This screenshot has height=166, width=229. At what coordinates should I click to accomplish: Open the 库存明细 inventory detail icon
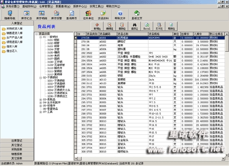[42, 15]
